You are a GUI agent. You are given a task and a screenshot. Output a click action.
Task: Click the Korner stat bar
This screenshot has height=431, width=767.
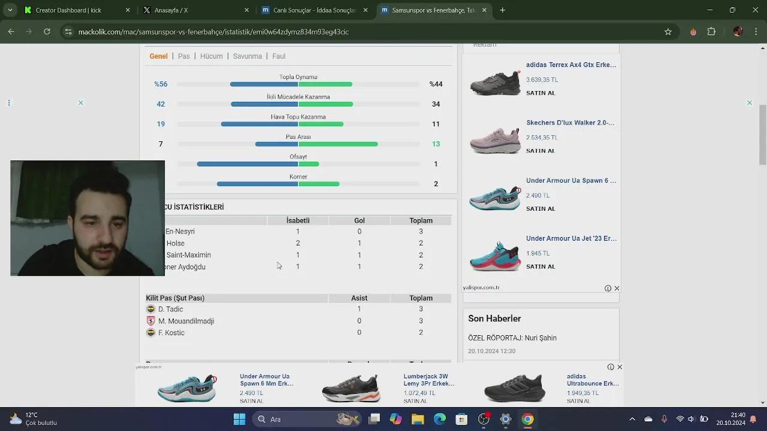(298, 184)
